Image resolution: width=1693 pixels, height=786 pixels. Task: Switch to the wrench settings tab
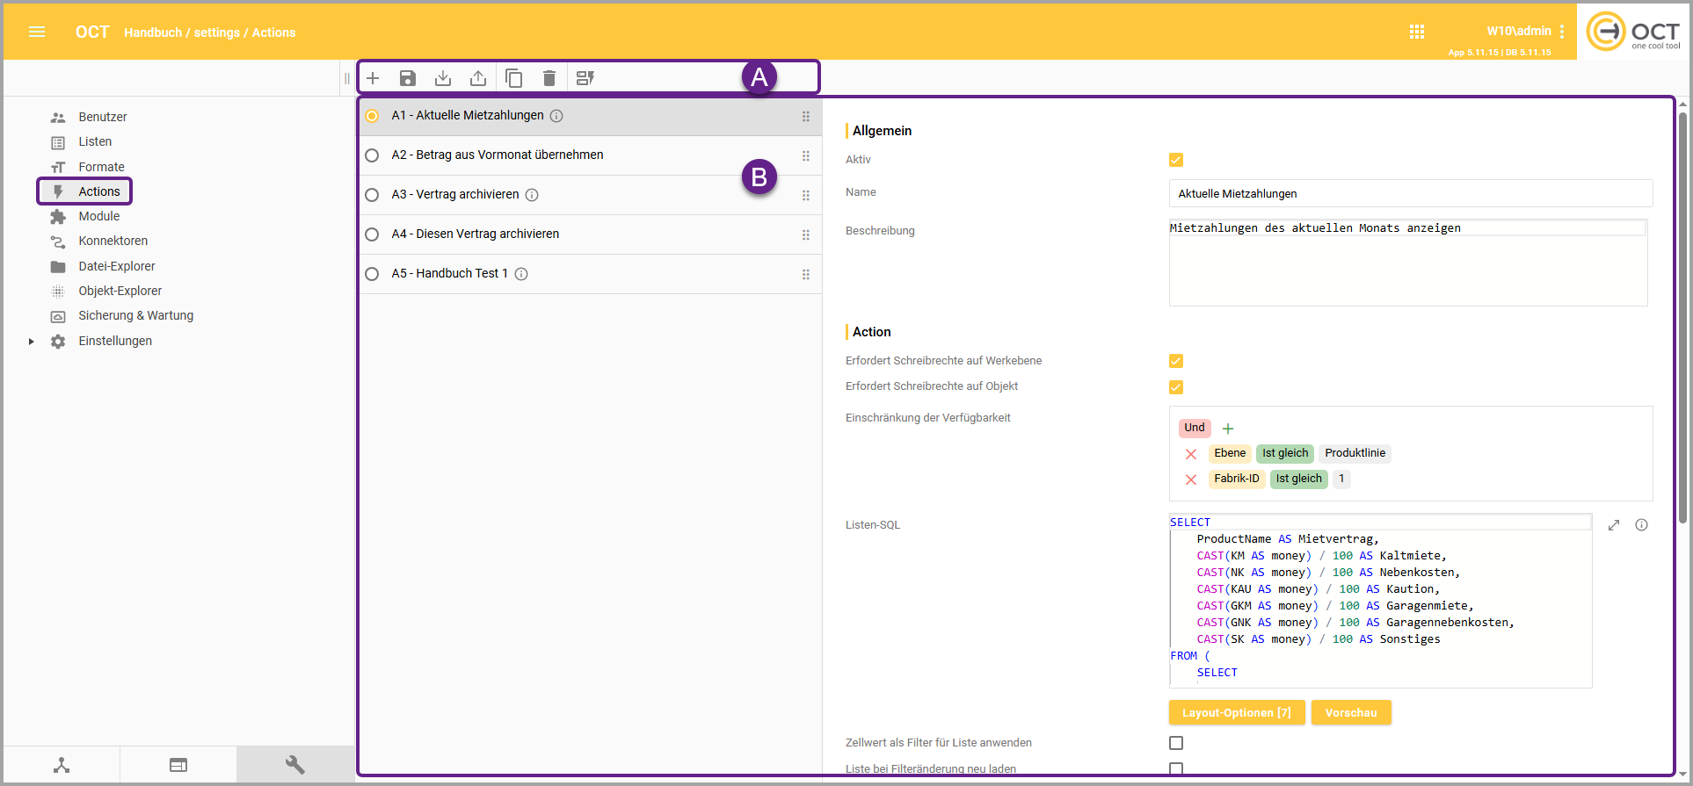(295, 765)
